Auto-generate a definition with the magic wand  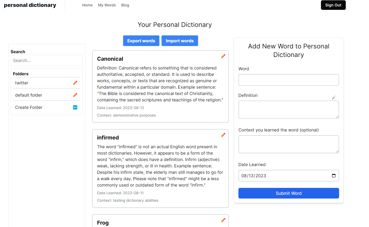pyautogui.click(x=334, y=97)
